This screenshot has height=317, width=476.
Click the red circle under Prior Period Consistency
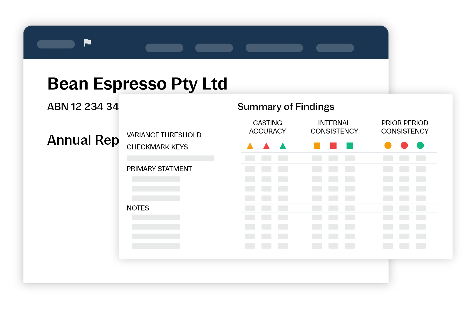point(404,145)
